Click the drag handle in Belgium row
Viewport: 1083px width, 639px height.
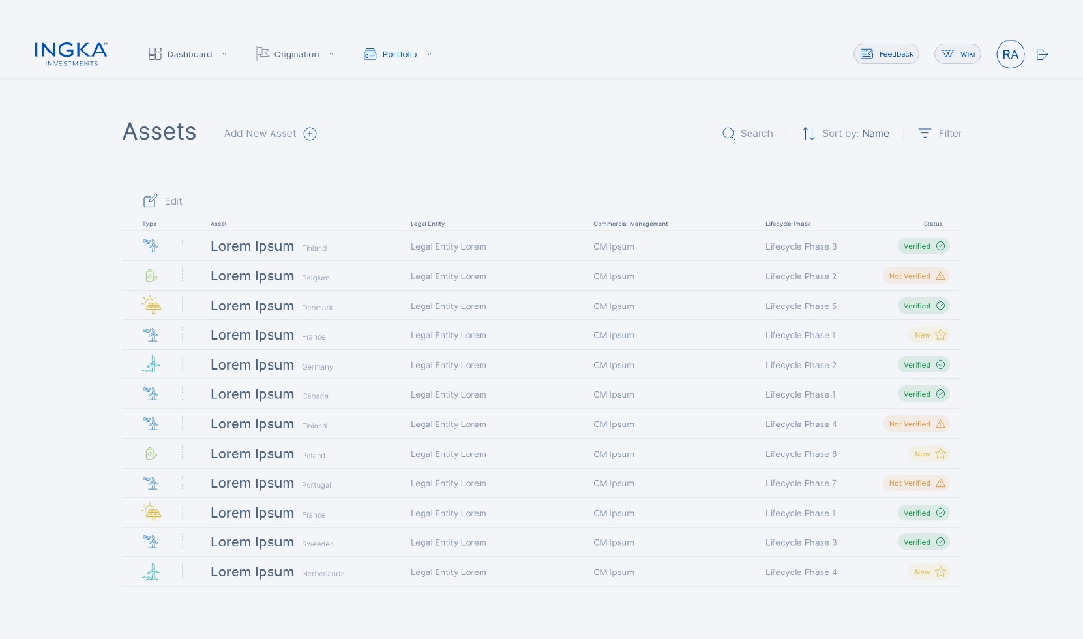point(183,275)
